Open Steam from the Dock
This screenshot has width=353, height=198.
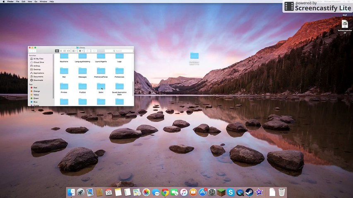(250, 192)
